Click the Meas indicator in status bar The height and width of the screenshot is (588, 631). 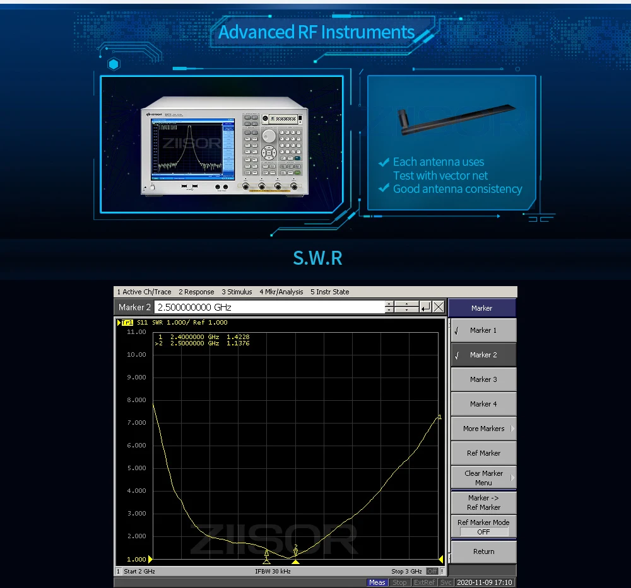tap(377, 582)
